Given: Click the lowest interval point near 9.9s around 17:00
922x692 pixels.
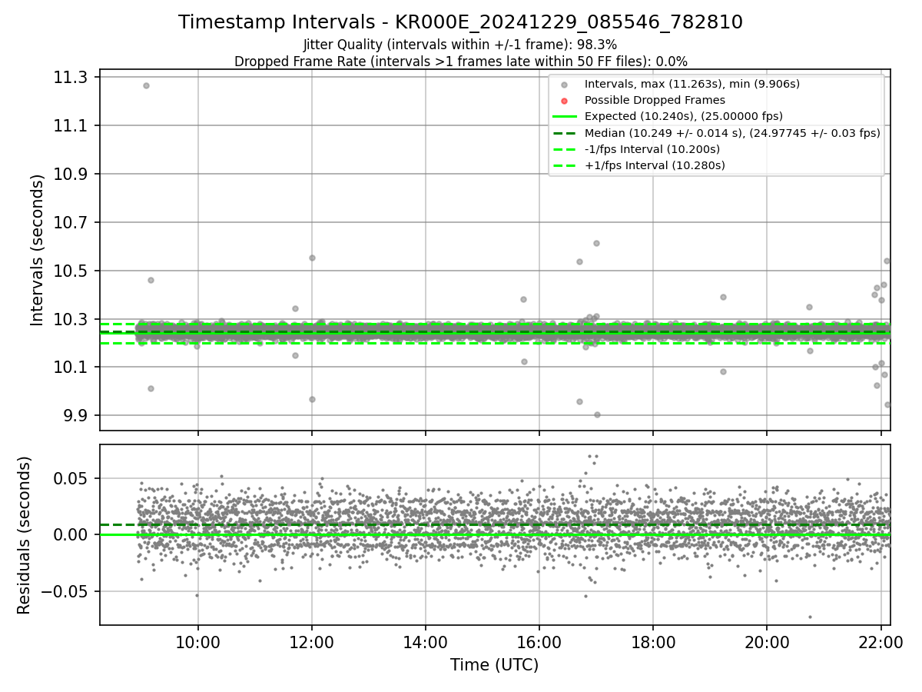Looking at the screenshot, I should 597,414.
